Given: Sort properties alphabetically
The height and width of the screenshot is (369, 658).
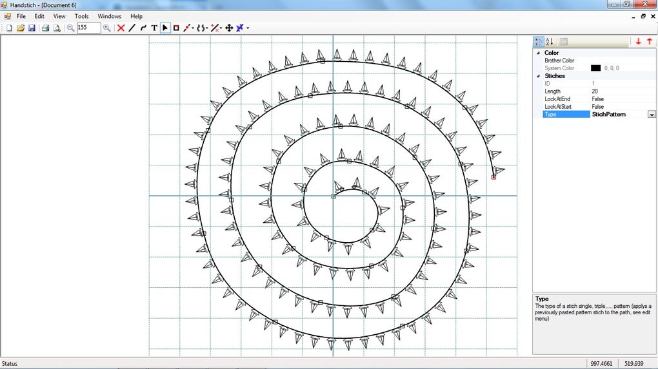Looking at the screenshot, I should pyautogui.click(x=550, y=41).
